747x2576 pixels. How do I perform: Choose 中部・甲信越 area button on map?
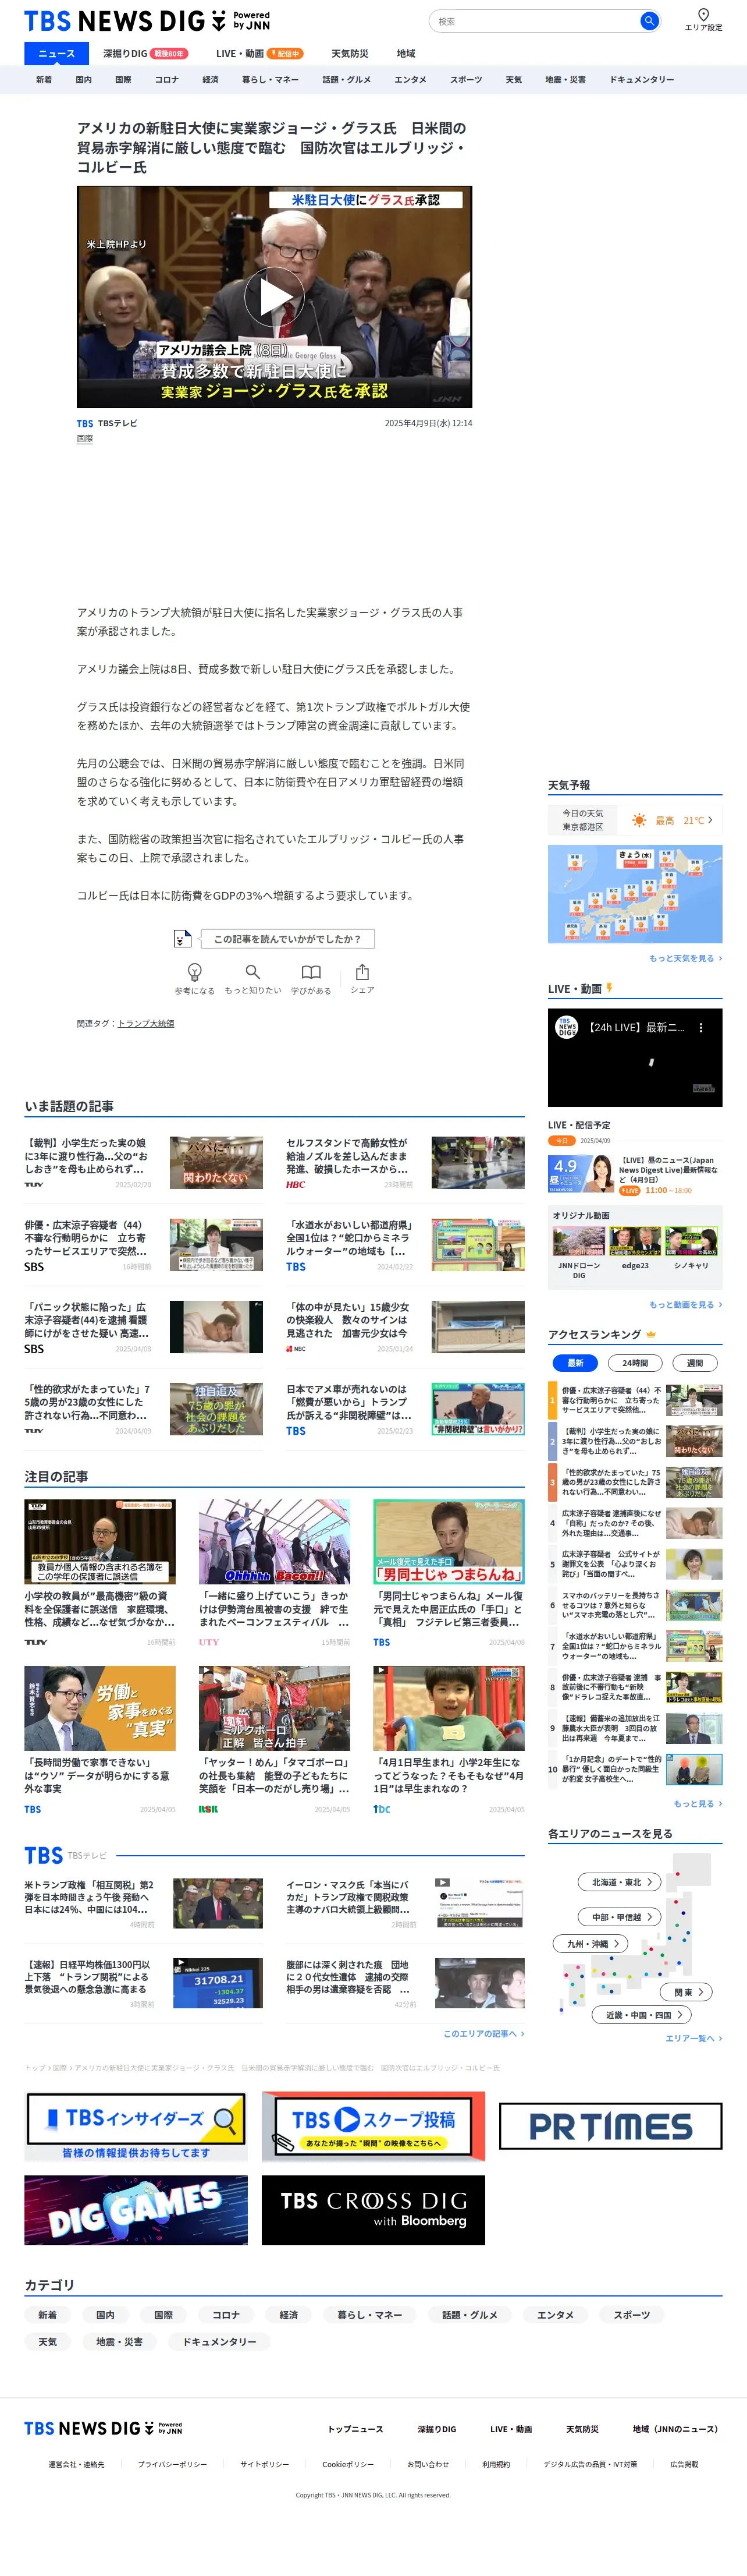click(620, 1917)
